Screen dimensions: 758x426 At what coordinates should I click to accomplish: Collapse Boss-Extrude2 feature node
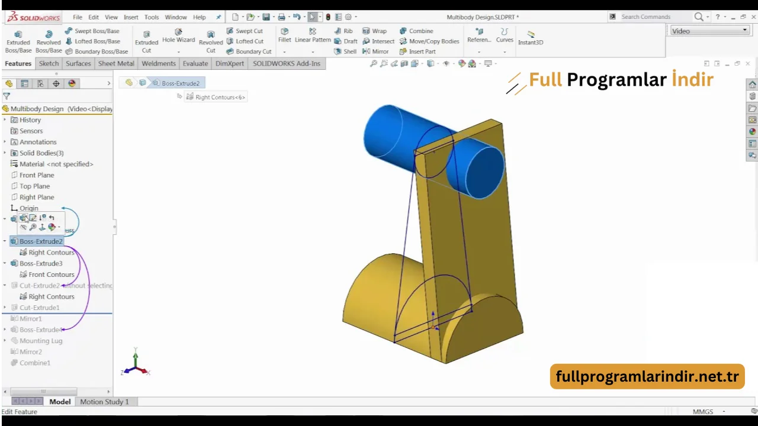click(x=5, y=241)
